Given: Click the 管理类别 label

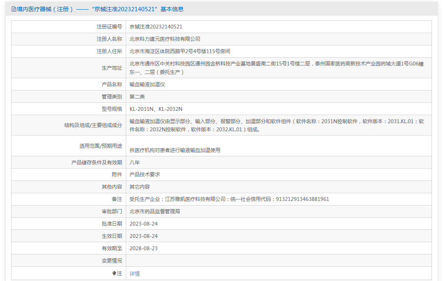Looking at the screenshot, I should coord(112,97).
